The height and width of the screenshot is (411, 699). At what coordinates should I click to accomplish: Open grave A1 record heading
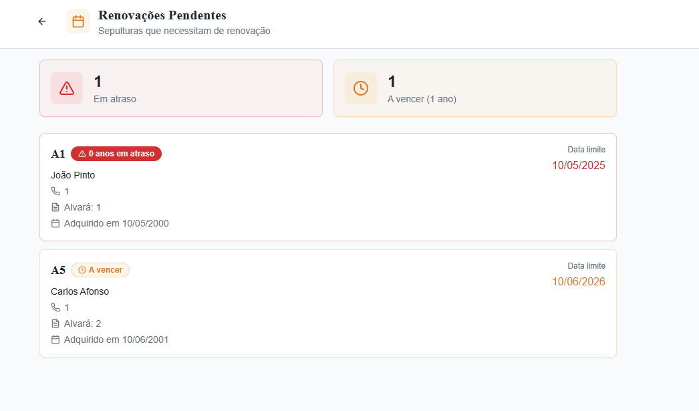(58, 154)
